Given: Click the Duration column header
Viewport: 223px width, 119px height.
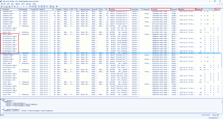Looking at the screenshot, I should click(199, 9).
